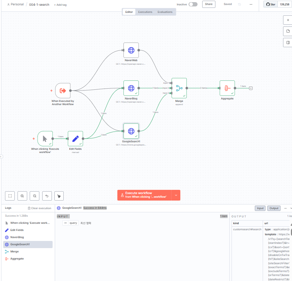Tidy up the workflow nodes

(59, 196)
